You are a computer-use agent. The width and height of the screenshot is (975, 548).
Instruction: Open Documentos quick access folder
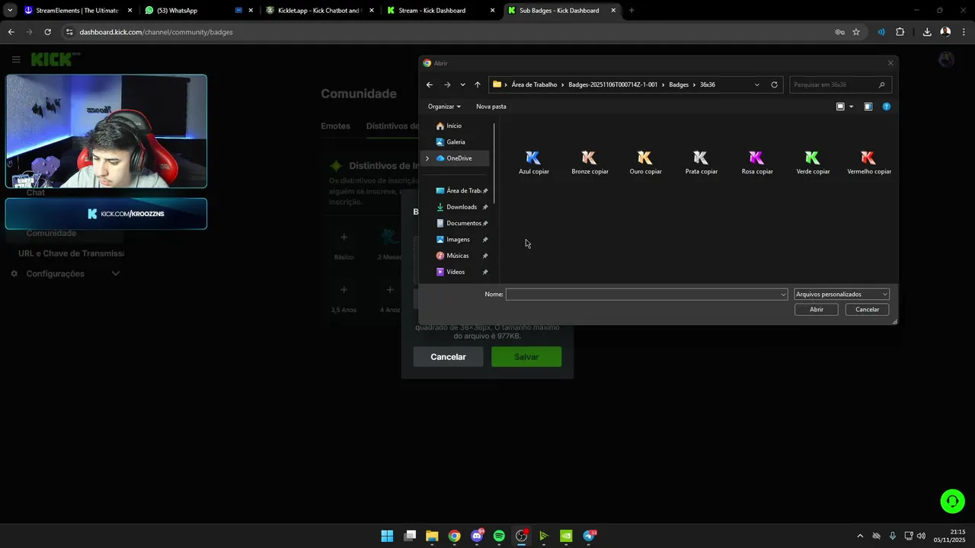click(x=462, y=223)
